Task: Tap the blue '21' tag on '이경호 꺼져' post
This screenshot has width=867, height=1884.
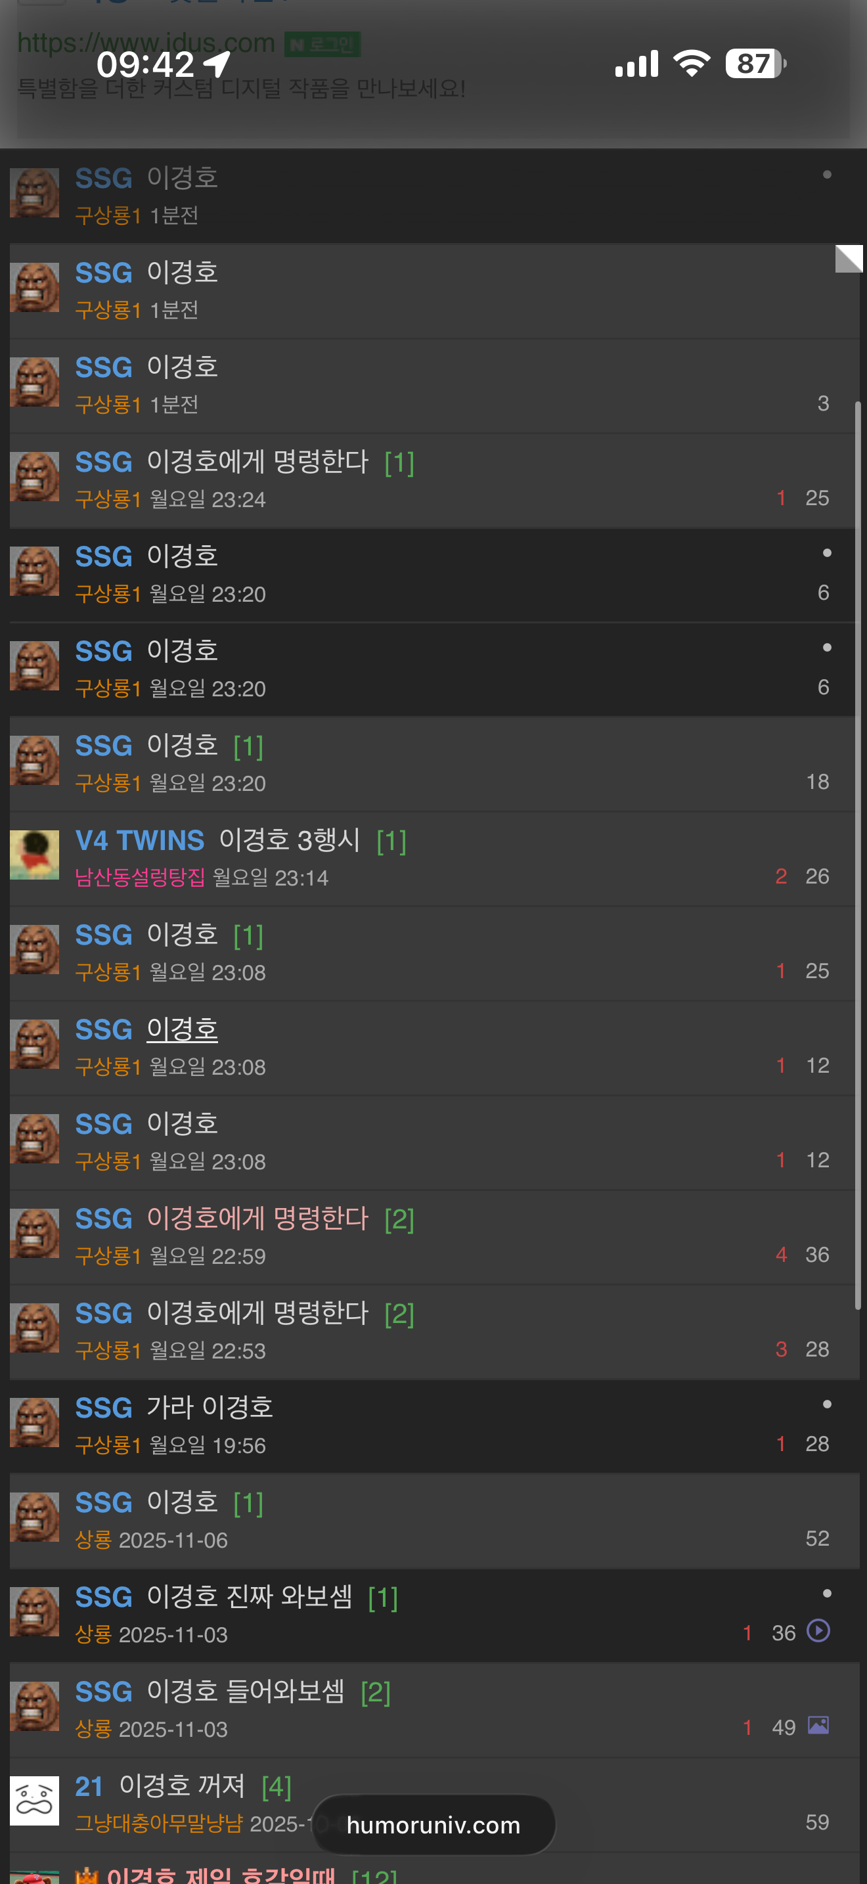Action: coord(89,1787)
